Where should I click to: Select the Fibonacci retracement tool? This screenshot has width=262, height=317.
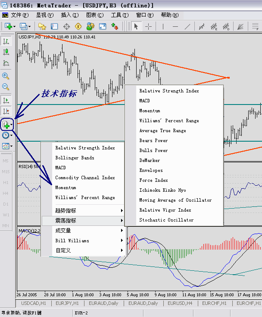tap(256, 26)
